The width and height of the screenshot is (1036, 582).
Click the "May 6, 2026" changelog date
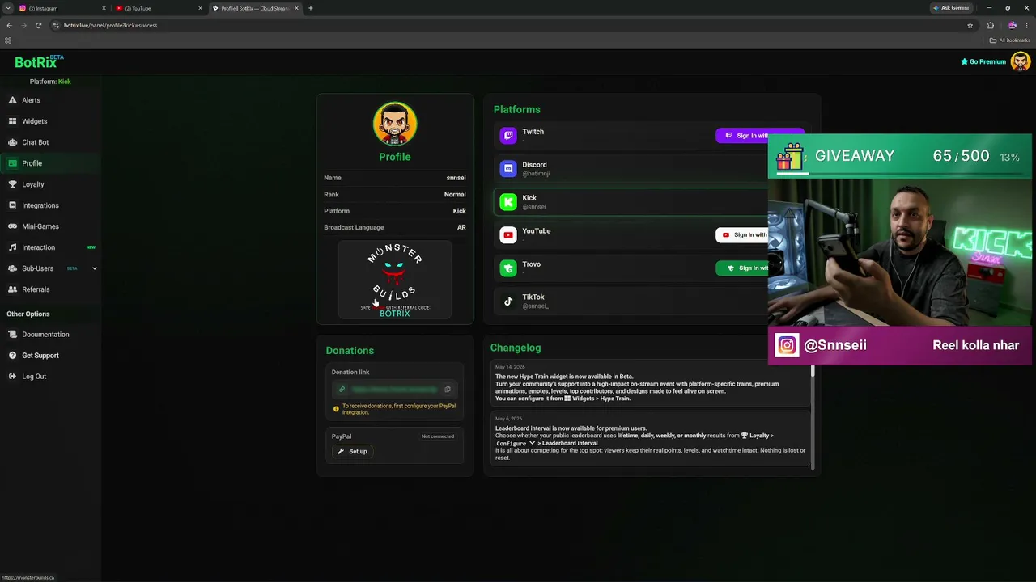pyautogui.click(x=508, y=419)
